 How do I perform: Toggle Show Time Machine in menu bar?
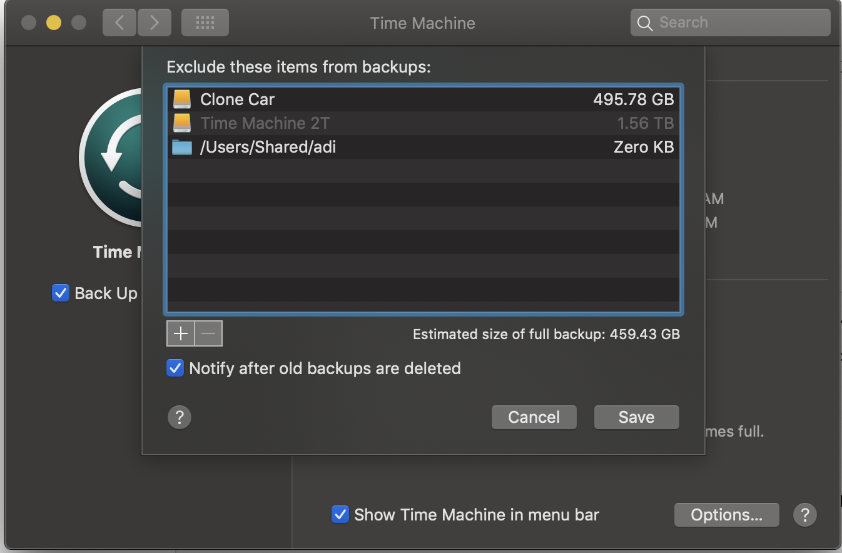click(x=340, y=514)
